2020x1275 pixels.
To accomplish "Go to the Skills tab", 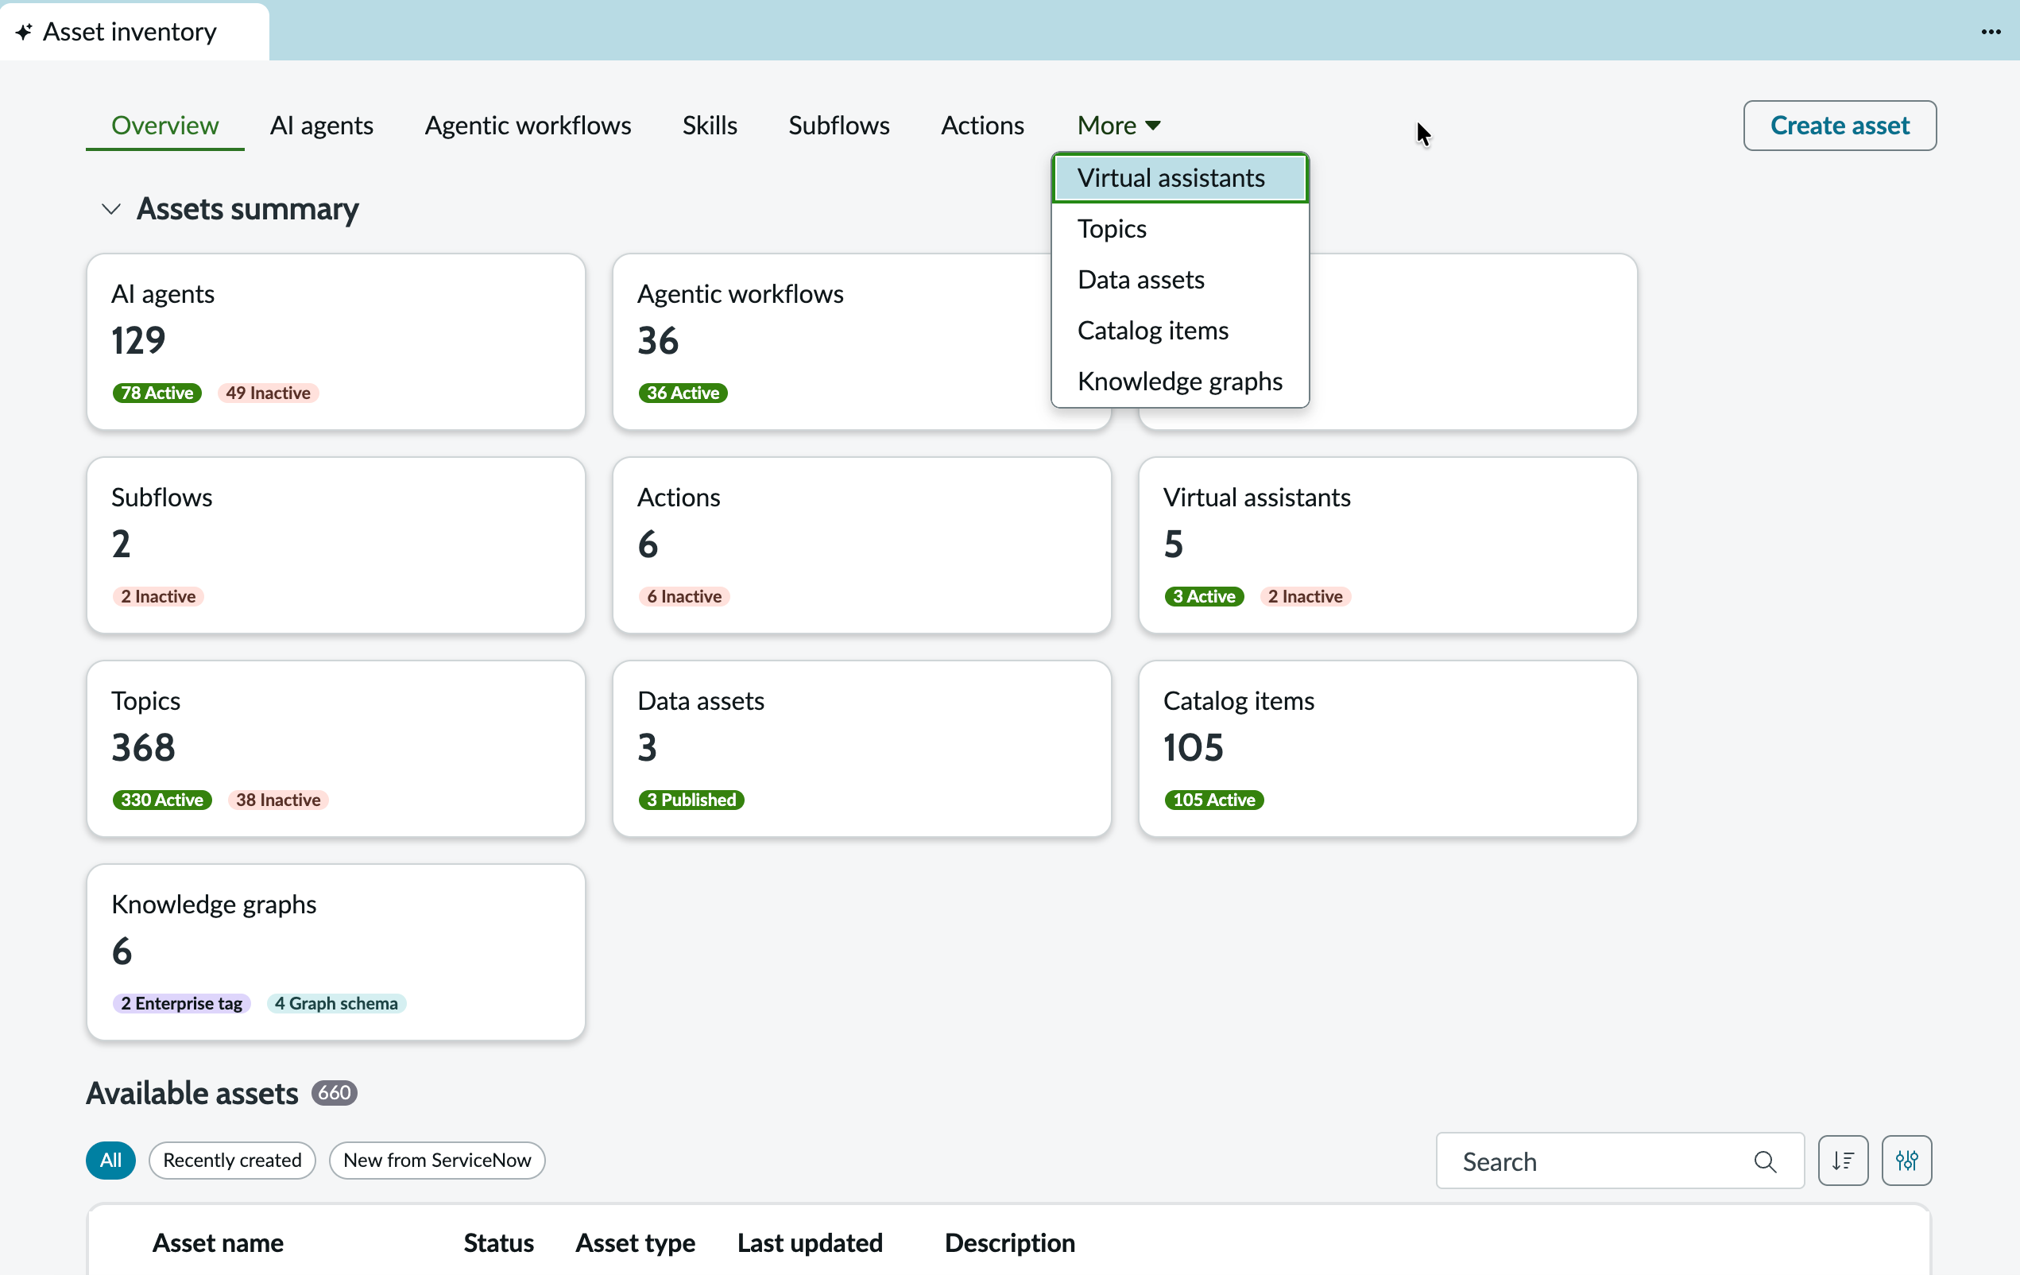I will (710, 125).
